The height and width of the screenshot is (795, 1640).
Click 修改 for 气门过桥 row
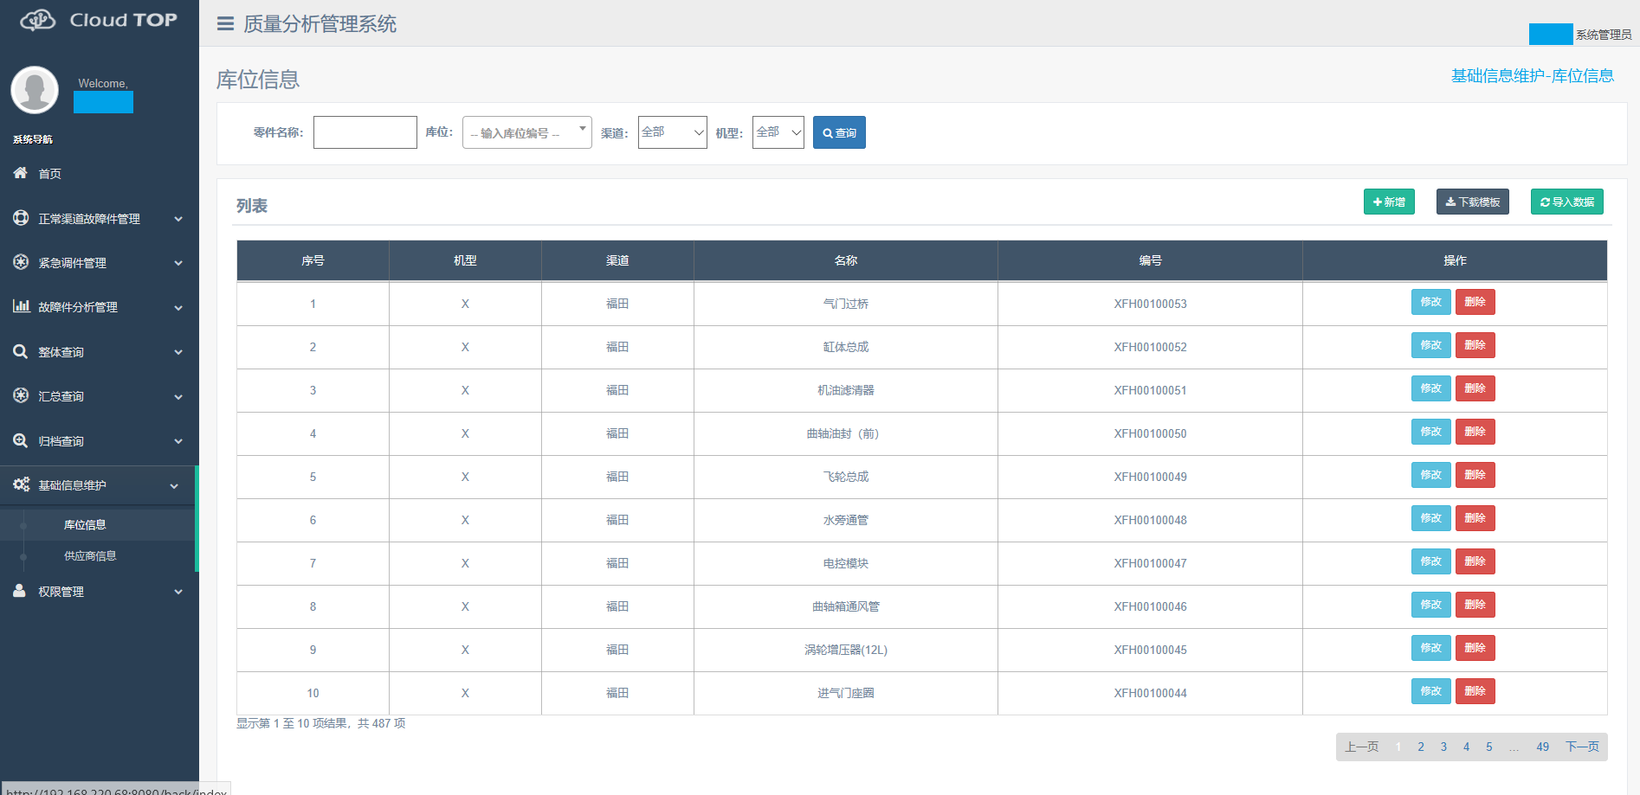tap(1431, 302)
